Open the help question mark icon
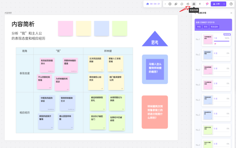Screen dimensions: 236x148 pos(231,4)
